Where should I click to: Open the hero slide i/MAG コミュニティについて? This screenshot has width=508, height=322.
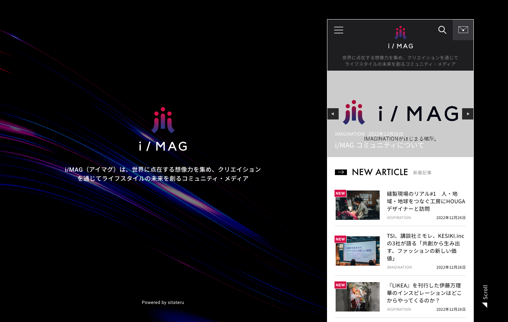point(379,145)
